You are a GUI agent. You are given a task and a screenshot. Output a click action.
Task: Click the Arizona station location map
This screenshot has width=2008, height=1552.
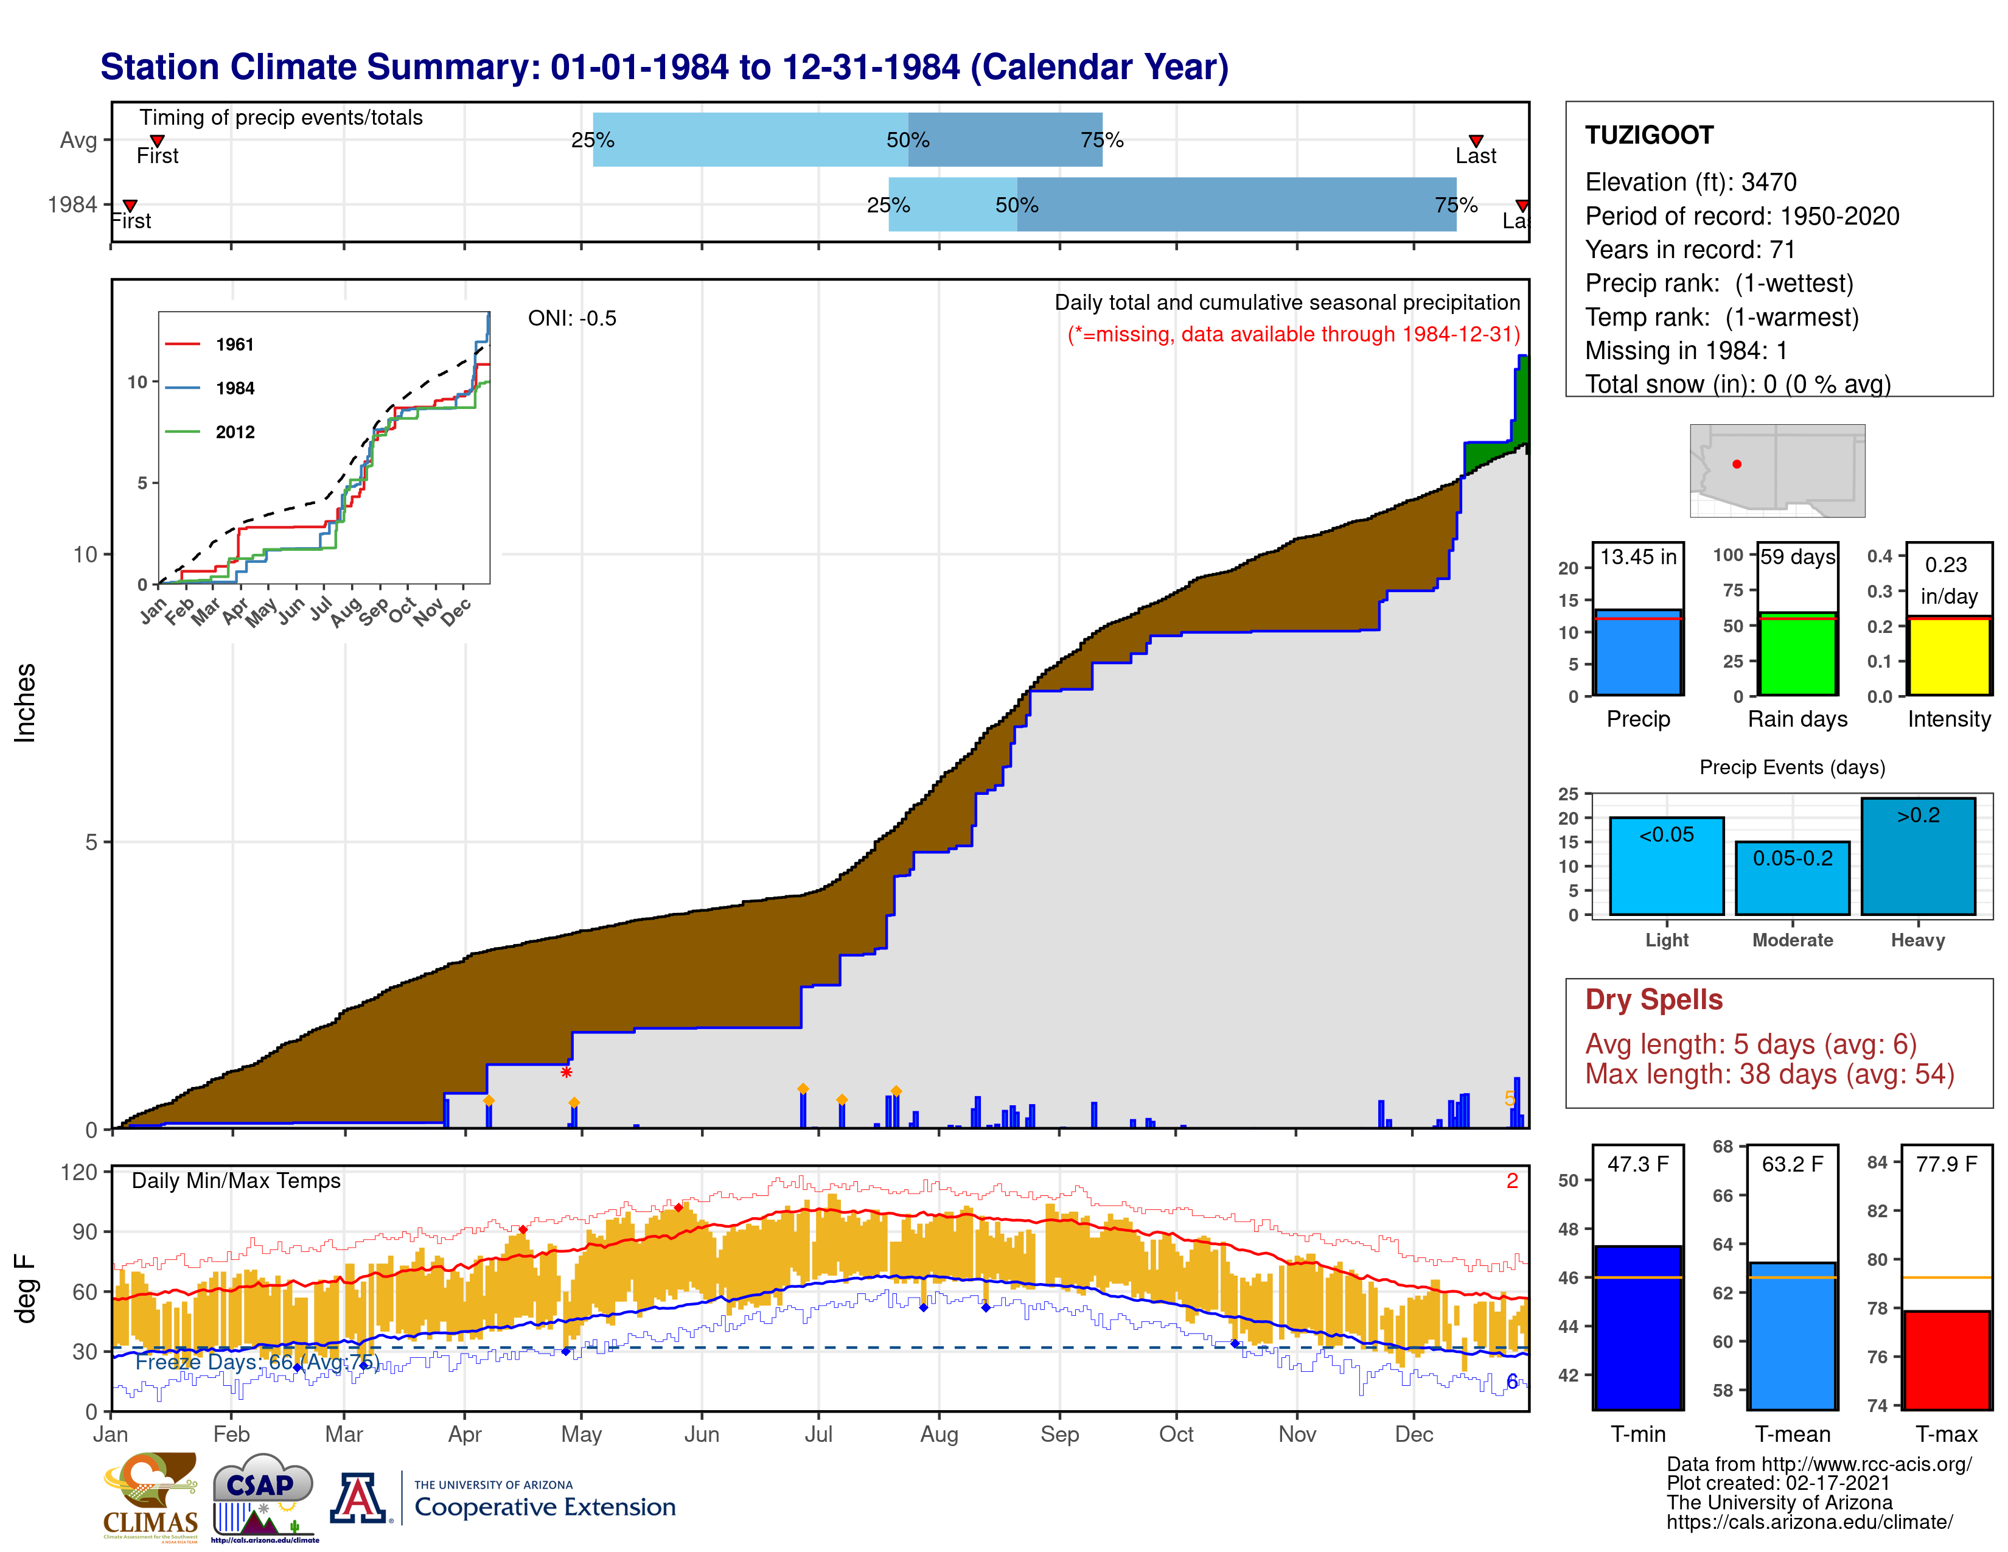point(1776,470)
